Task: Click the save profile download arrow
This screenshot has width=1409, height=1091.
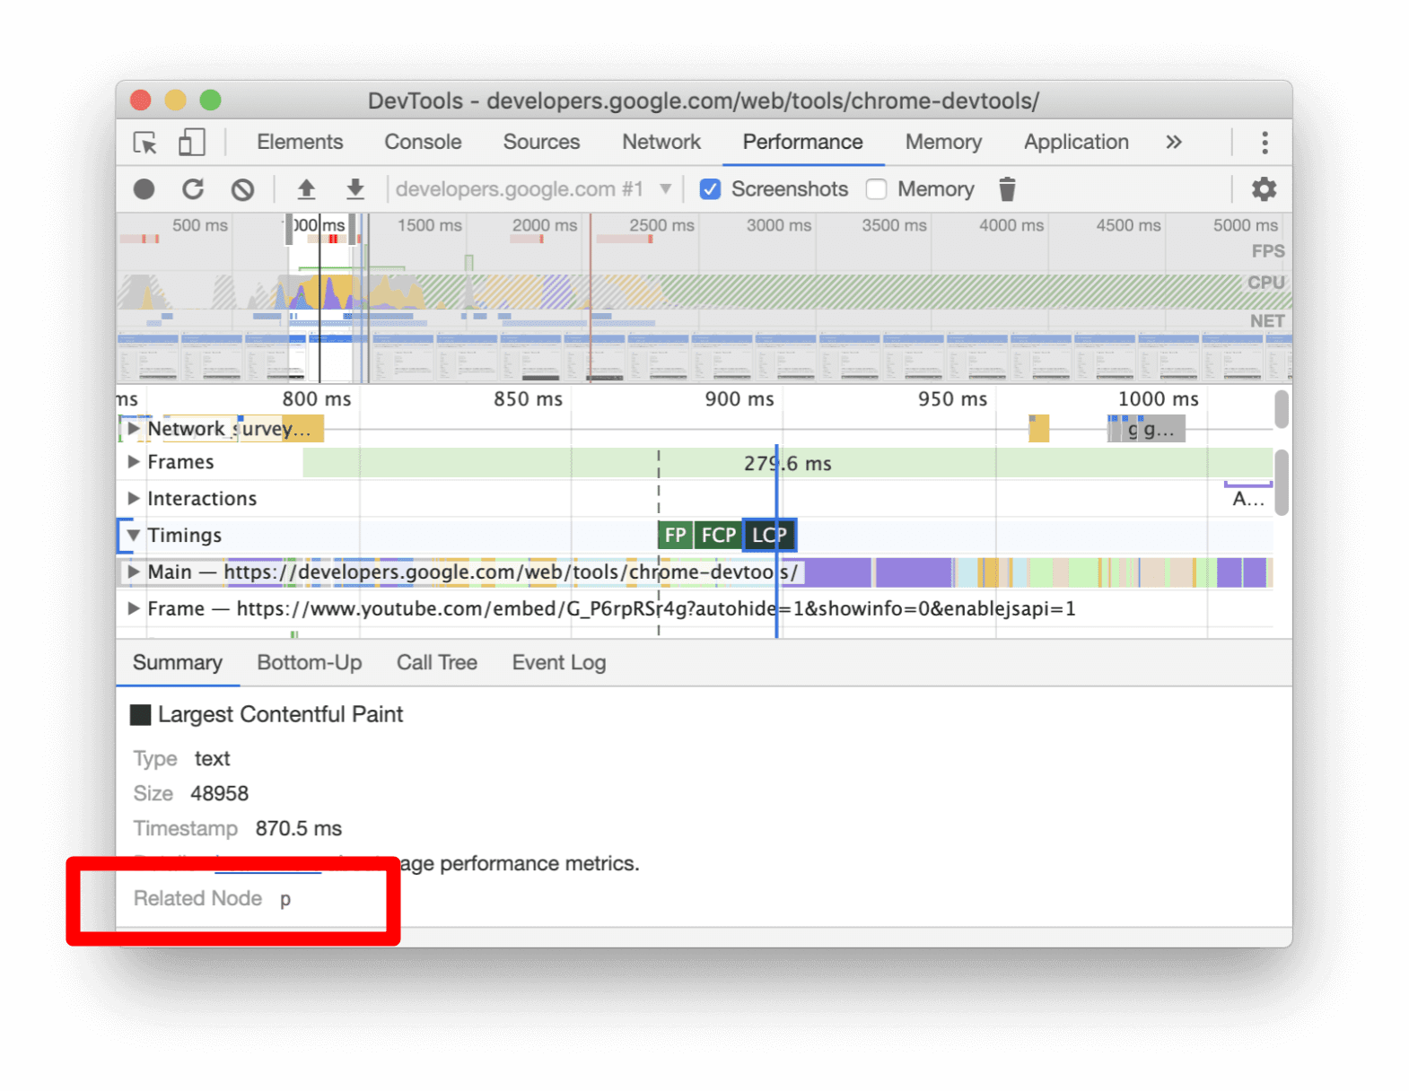Action: coord(355,189)
